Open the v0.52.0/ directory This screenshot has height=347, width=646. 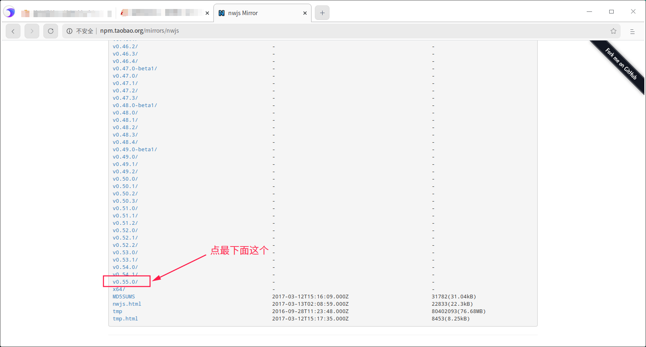[x=125, y=231]
